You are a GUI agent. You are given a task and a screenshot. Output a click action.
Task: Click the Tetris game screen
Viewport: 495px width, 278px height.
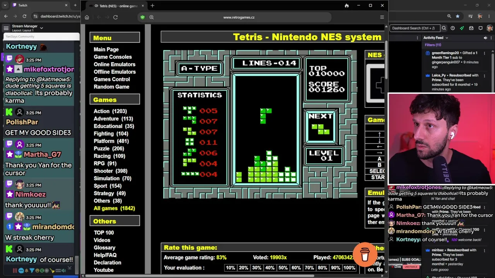click(260, 124)
